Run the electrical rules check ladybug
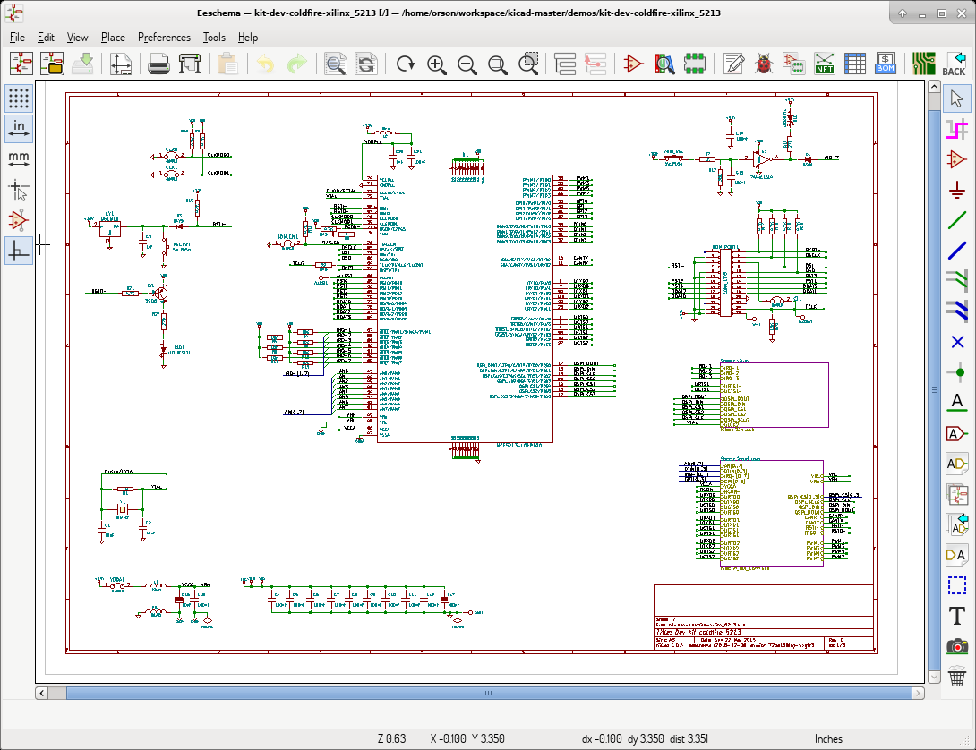Image resolution: width=976 pixels, height=750 pixels. 764,64
